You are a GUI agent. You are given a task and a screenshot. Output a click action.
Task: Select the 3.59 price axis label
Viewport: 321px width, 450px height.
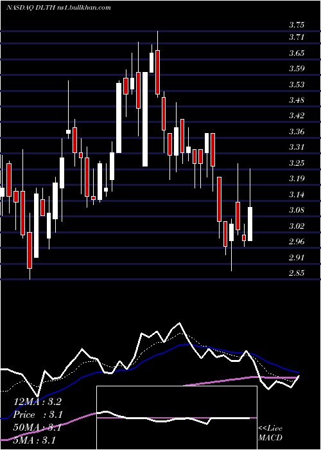coord(297,69)
